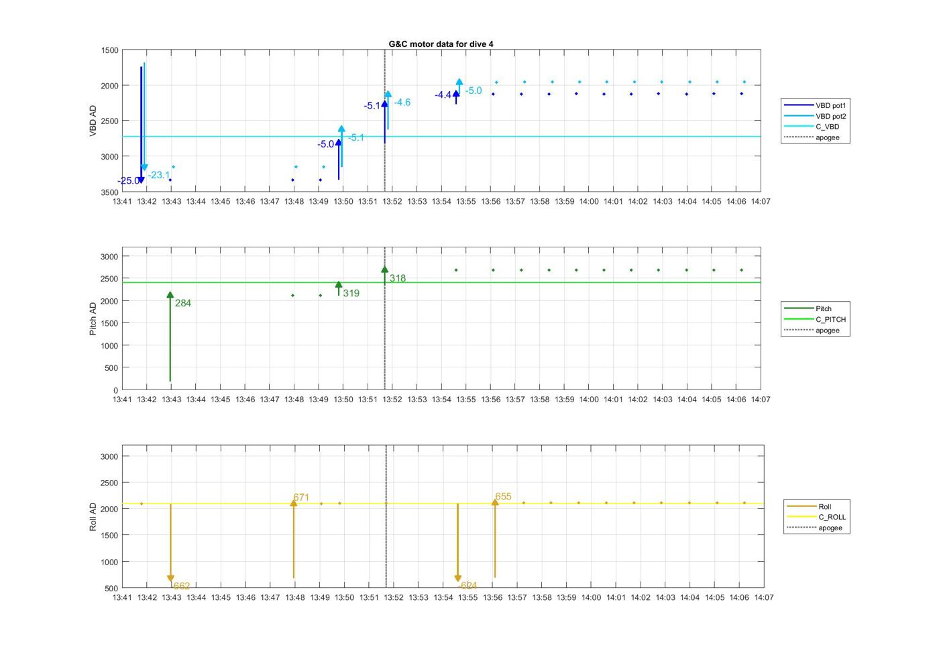Image resolution: width=939 pixels, height=661 pixels.
Task: Click the "-25.0" data label
Action: pyautogui.click(x=129, y=181)
